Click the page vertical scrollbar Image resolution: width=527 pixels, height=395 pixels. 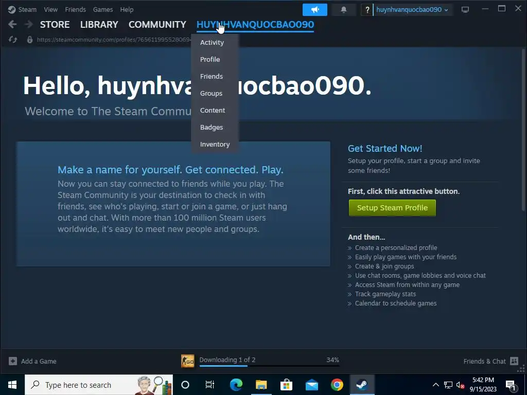523,130
